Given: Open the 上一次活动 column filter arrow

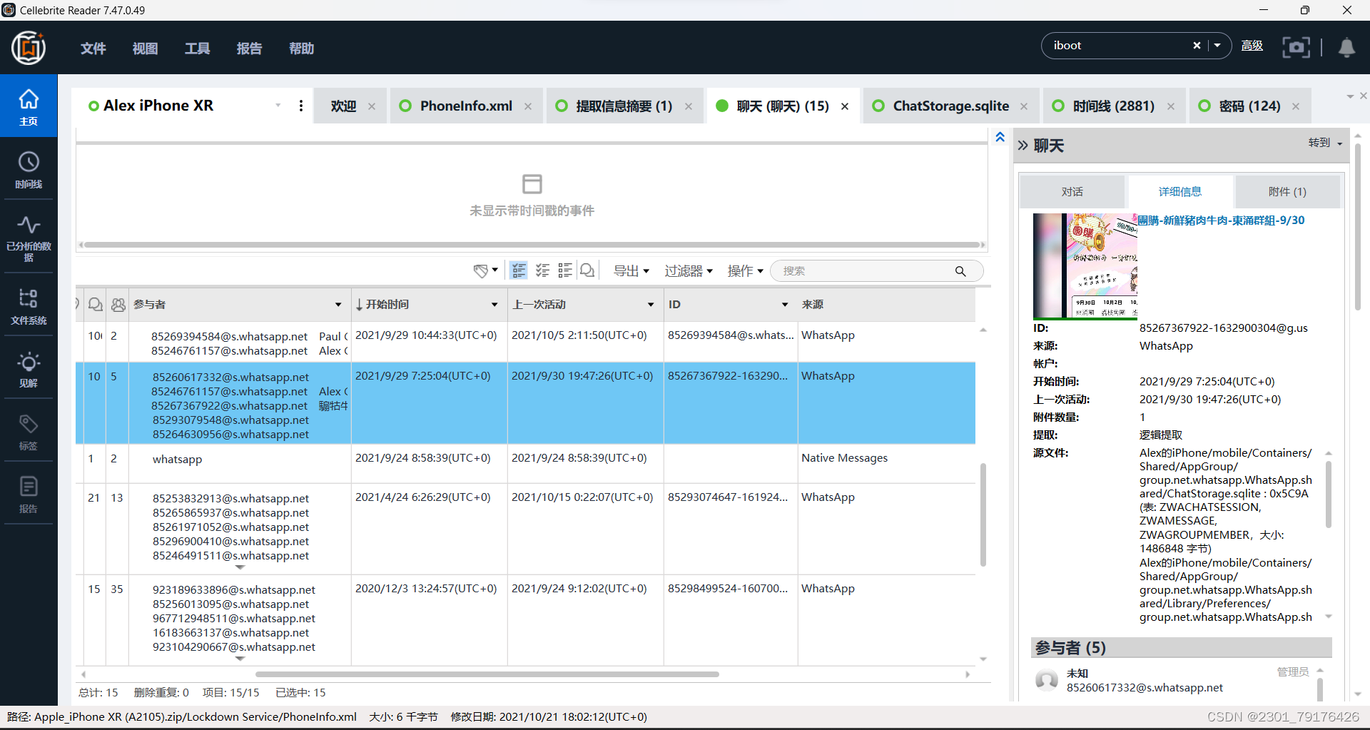Looking at the screenshot, I should (x=651, y=305).
